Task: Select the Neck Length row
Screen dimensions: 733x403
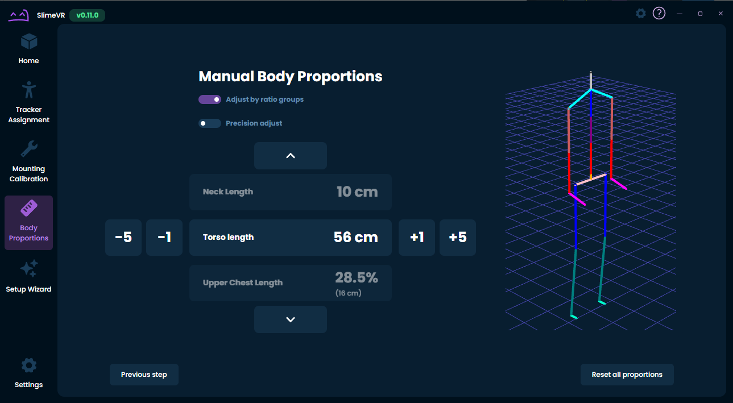Action: [x=290, y=192]
